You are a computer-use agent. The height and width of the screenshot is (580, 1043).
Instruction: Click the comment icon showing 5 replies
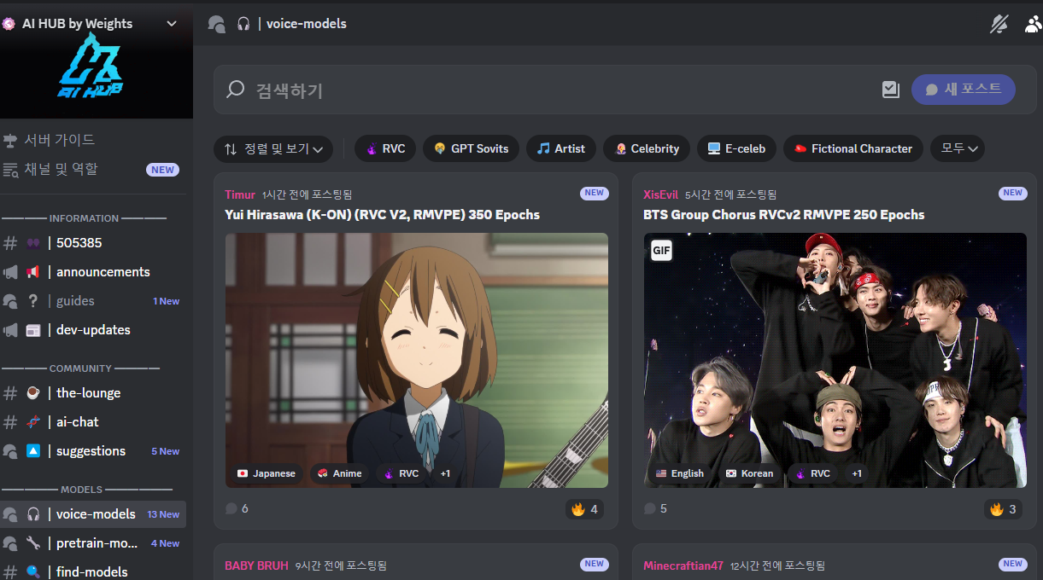[x=649, y=508]
